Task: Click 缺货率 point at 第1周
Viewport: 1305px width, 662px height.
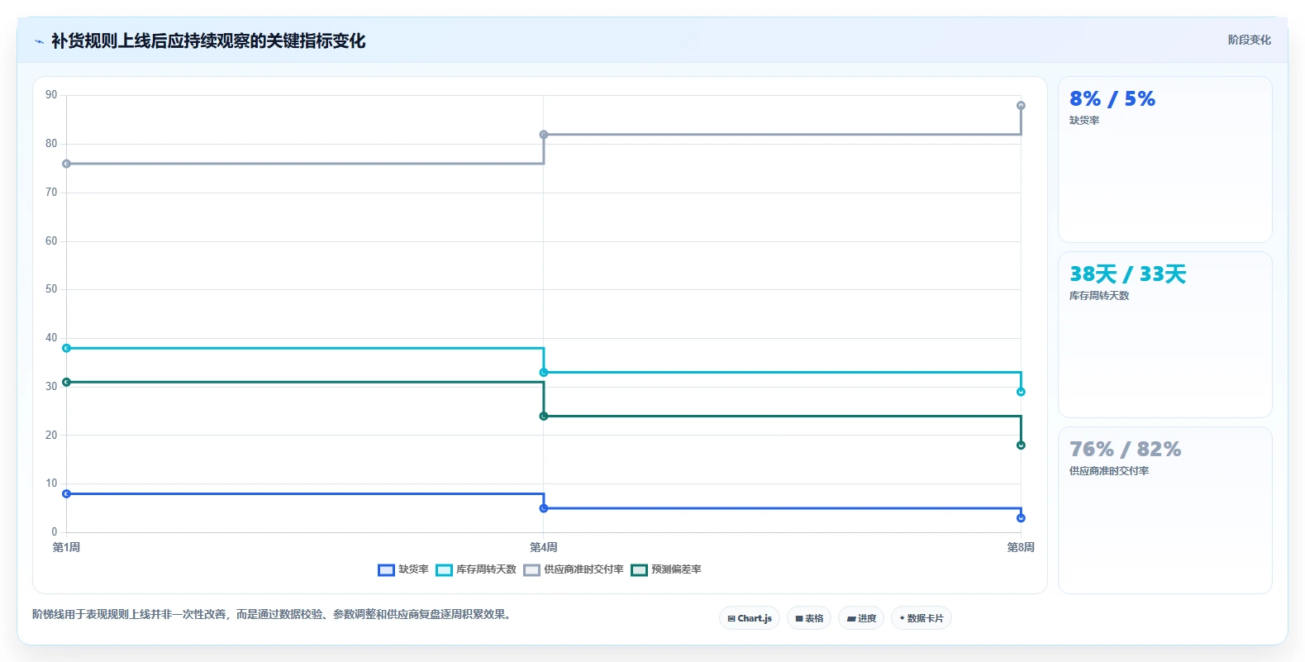Action: pos(66,493)
